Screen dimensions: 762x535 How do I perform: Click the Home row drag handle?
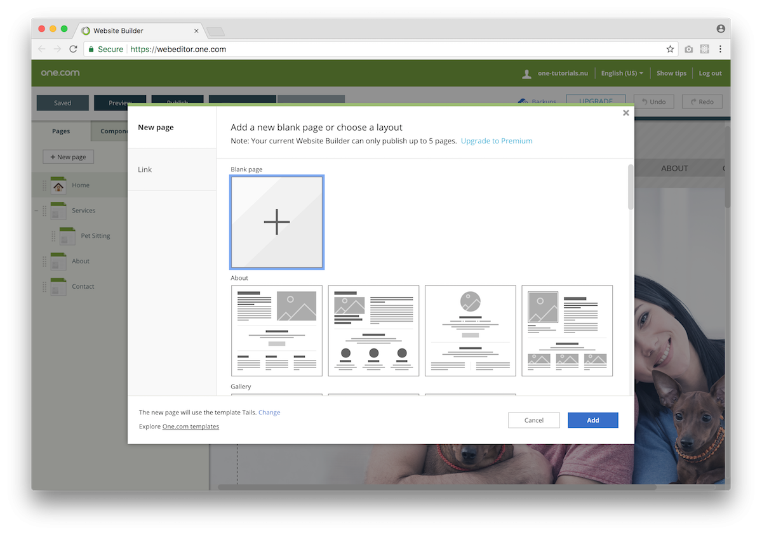pyautogui.click(x=44, y=186)
